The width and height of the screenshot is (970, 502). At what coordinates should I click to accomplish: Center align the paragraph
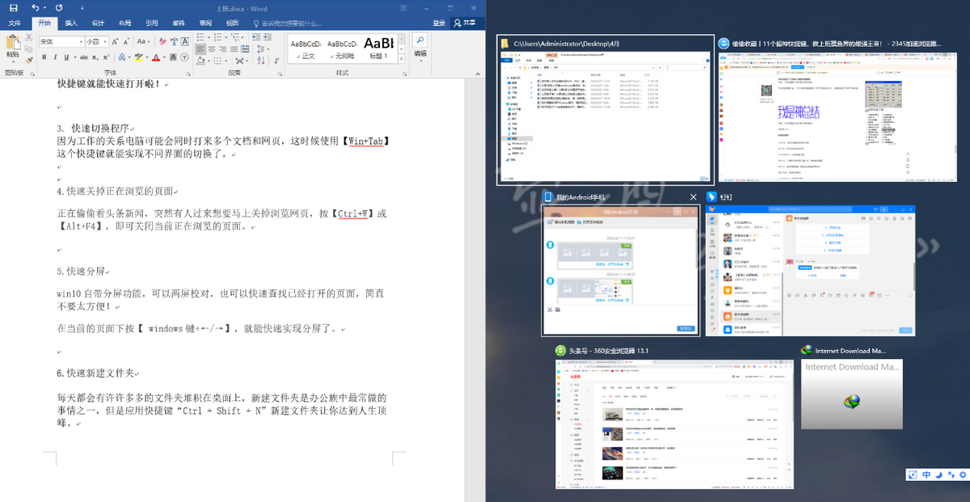coord(212,49)
